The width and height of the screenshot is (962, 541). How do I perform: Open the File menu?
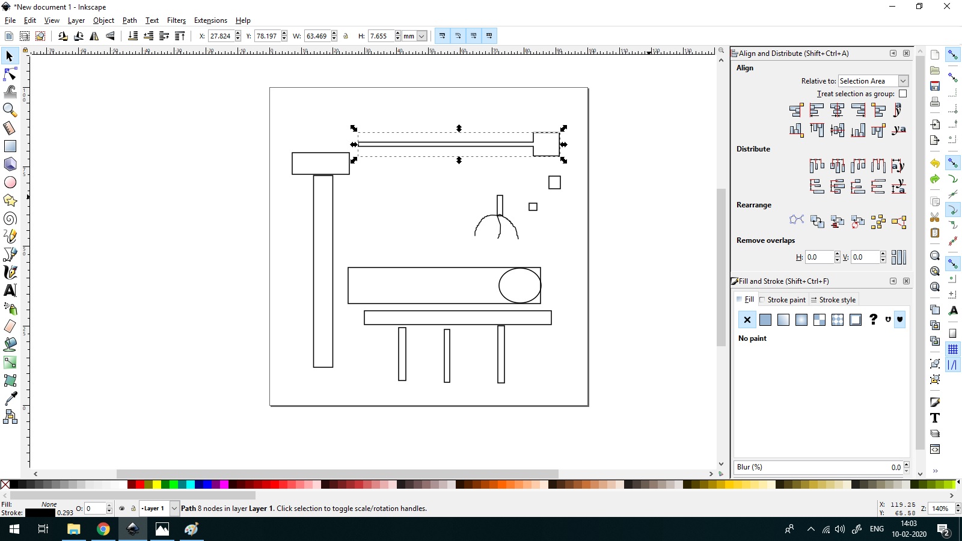pos(10,20)
